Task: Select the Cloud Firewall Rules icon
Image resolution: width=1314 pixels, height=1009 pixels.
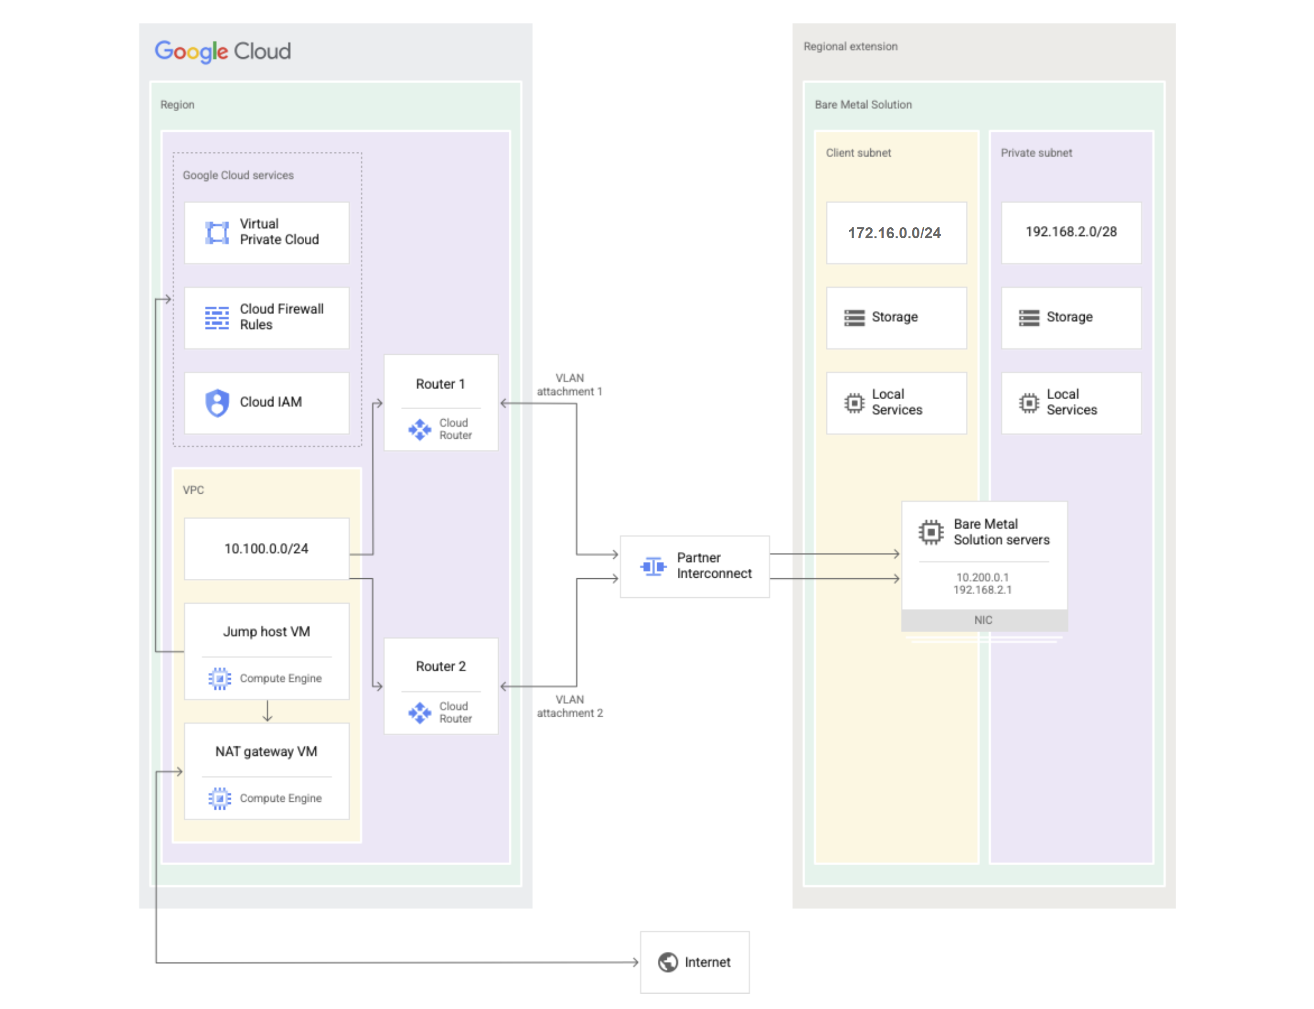Action: click(x=217, y=318)
